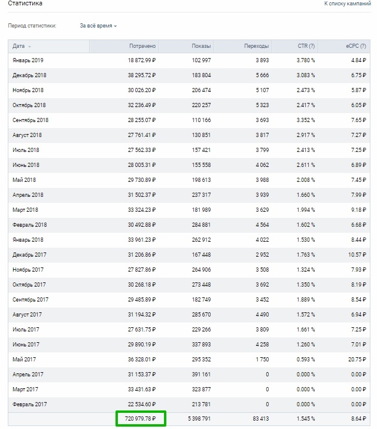The image size is (377, 429).
Task: Expand the statistics period dropdown
Action: 98,26
